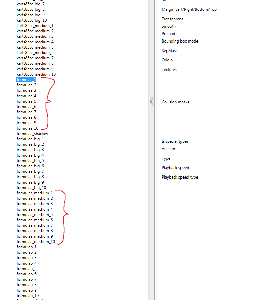Select formulaa_medium_1 entry

point(35,193)
